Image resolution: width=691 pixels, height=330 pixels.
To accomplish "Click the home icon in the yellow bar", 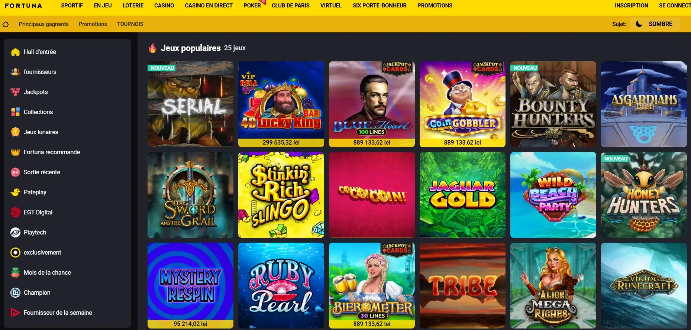I will 6,24.
